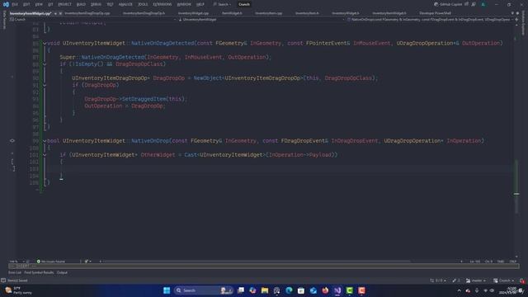Open the Crunch repository selector
The width and height of the screenshot is (528, 297).
pyautogui.click(x=504, y=280)
